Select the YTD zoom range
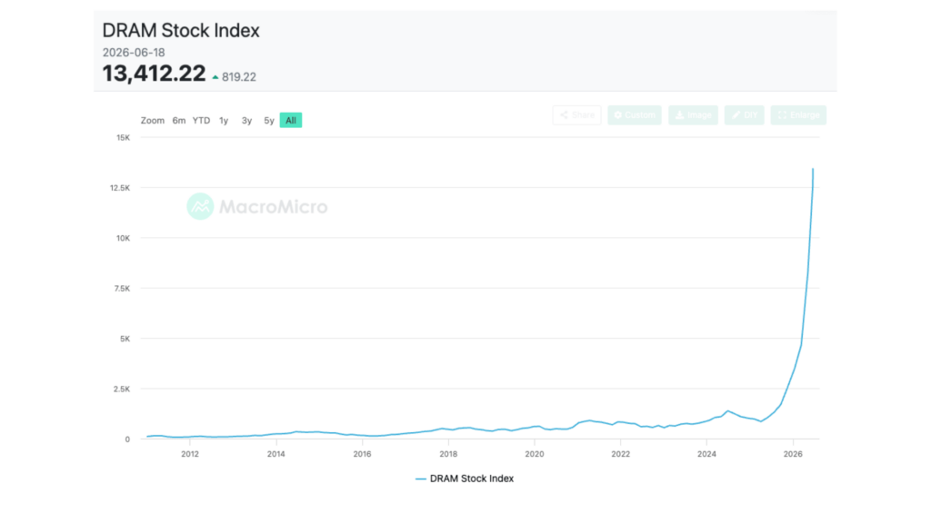Image resolution: width=931 pixels, height=523 pixels. pyautogui.click(x=201, y=121)
